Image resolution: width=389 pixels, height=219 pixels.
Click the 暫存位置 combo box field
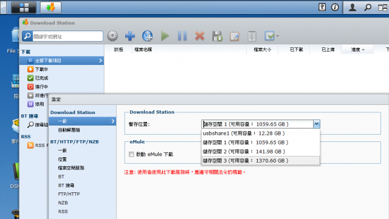point(258,124)
